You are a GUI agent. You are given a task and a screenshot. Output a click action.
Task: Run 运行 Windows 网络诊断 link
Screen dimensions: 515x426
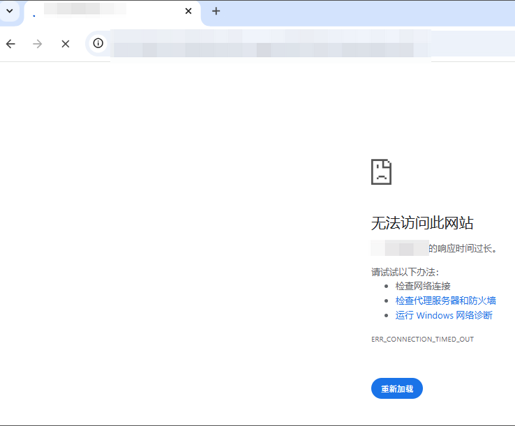443,315
